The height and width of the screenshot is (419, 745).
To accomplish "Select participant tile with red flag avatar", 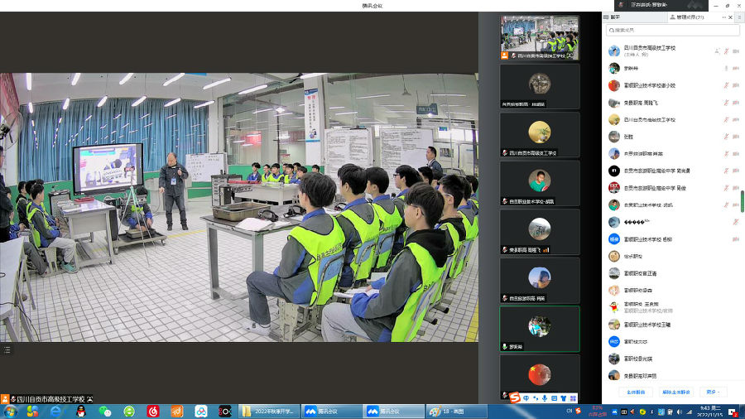I will click(540, 377).
